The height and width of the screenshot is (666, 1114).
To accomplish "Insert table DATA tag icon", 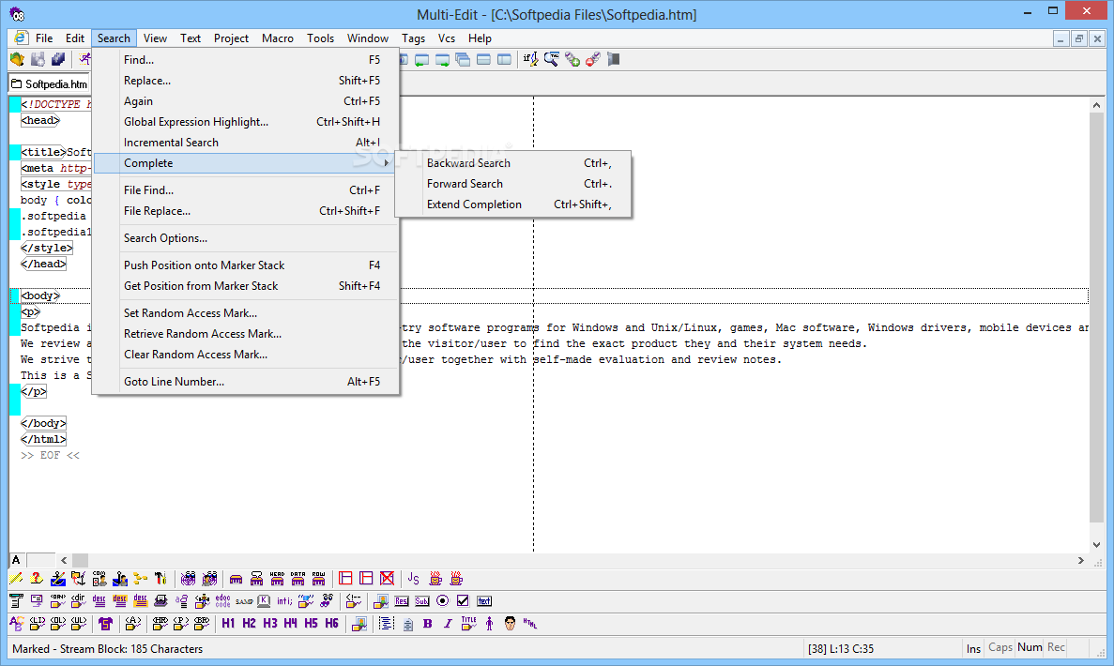I will coord(298,579).
